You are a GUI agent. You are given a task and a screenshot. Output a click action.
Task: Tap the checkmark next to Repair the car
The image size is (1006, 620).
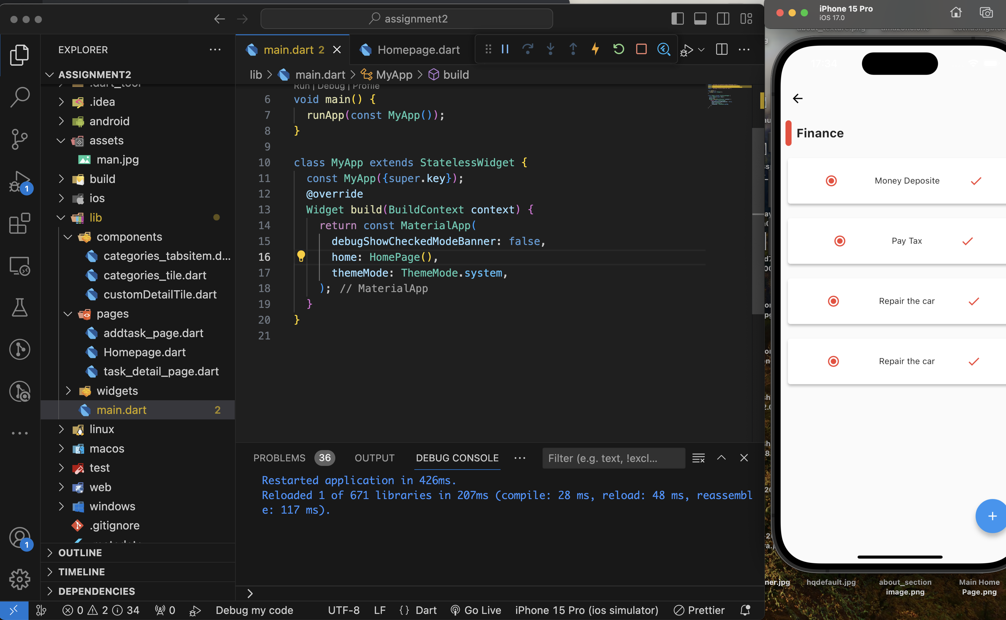click(974, 301)
